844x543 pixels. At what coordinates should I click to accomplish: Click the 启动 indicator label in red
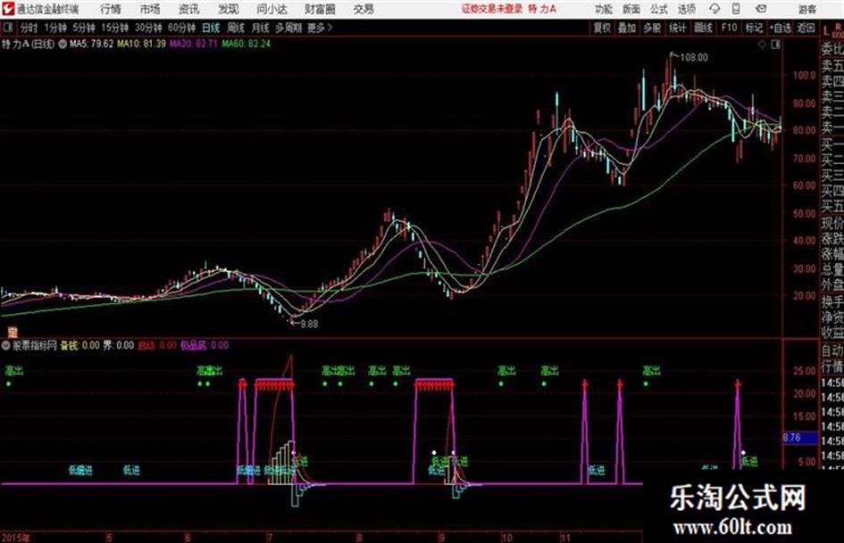point(146,345)
